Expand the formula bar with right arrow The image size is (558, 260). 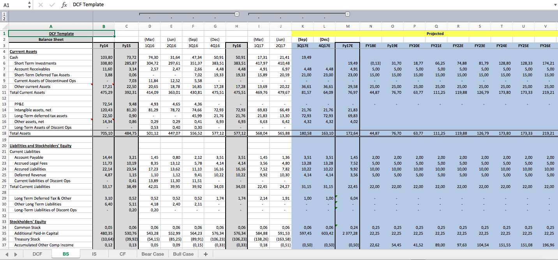[555, 5]
